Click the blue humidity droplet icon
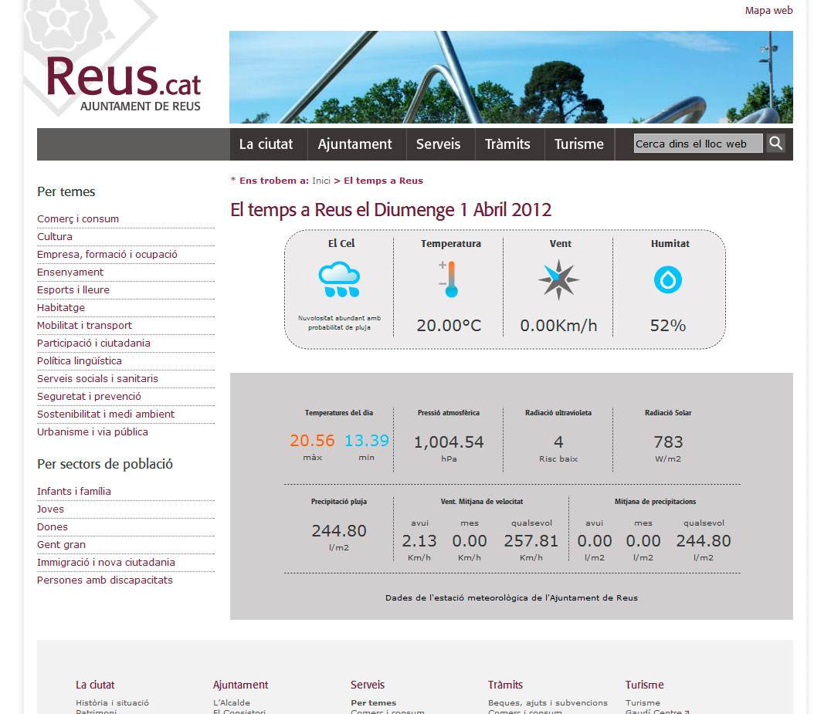This screenshot has width=831, height=714. pyautogui.click(x=668, y=279)
